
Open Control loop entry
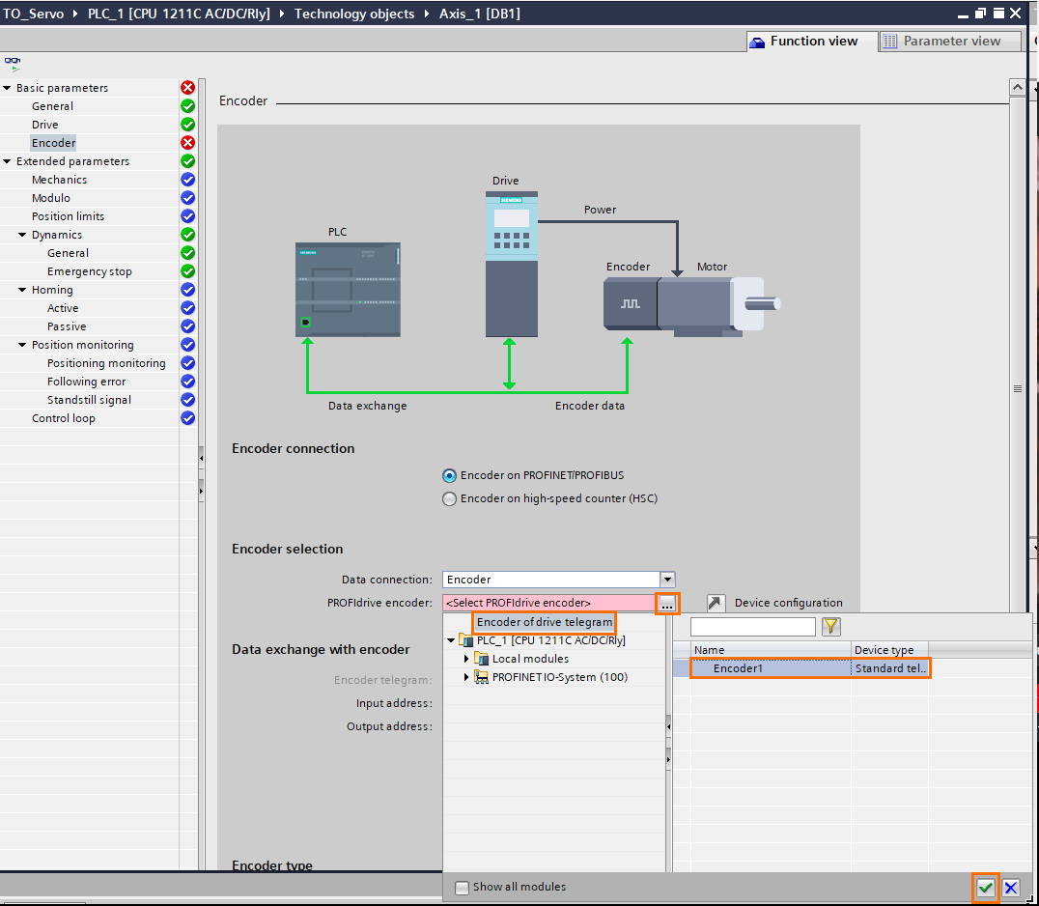point(64,418)
